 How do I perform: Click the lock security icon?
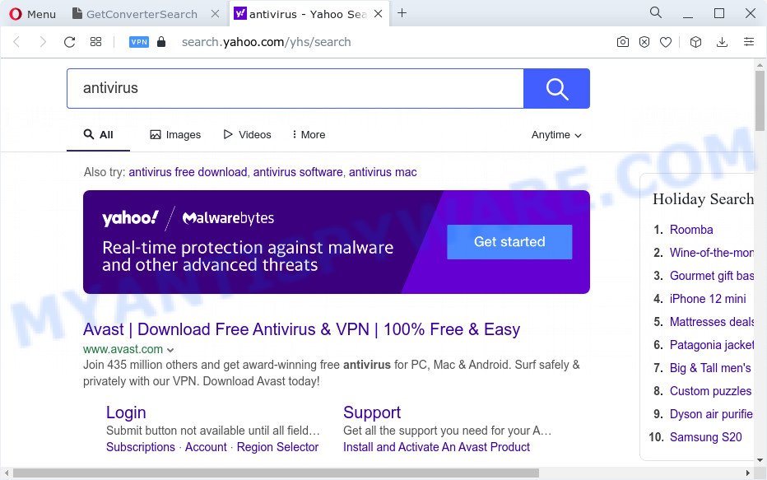click(x=161, y=42)
